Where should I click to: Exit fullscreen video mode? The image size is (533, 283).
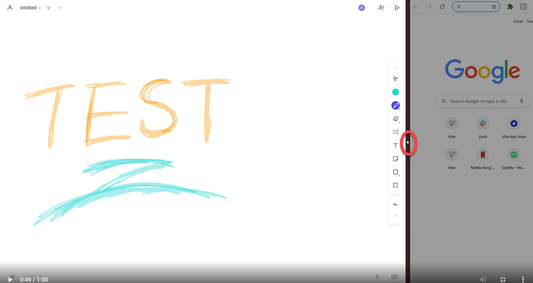503,279
